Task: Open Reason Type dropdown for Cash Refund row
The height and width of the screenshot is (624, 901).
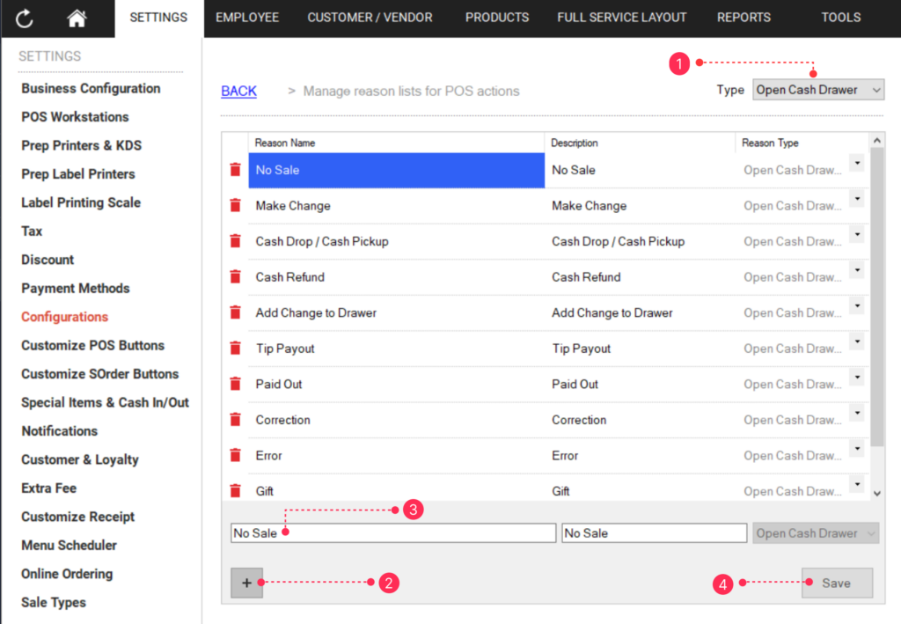Action: pos(857,270)
